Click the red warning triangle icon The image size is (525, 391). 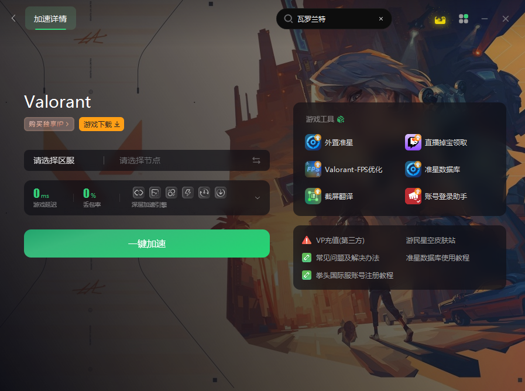coord(306,240)
